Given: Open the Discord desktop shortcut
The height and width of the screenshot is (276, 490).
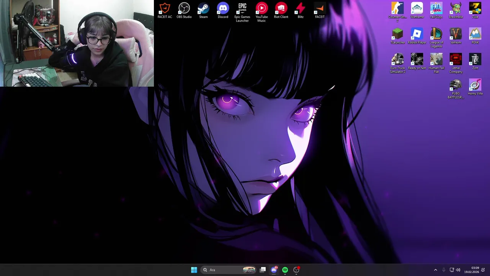Looking at the screenshot, I should coord(223,11).
